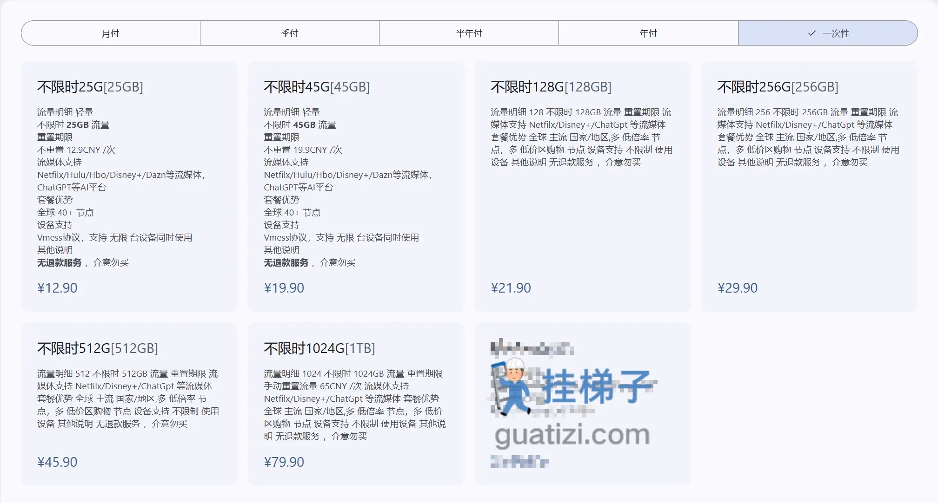The width and height of the screenshot is (938, 503).
Task: Select the 不限时128G[128GB] plan title
Action: point(551,87)
